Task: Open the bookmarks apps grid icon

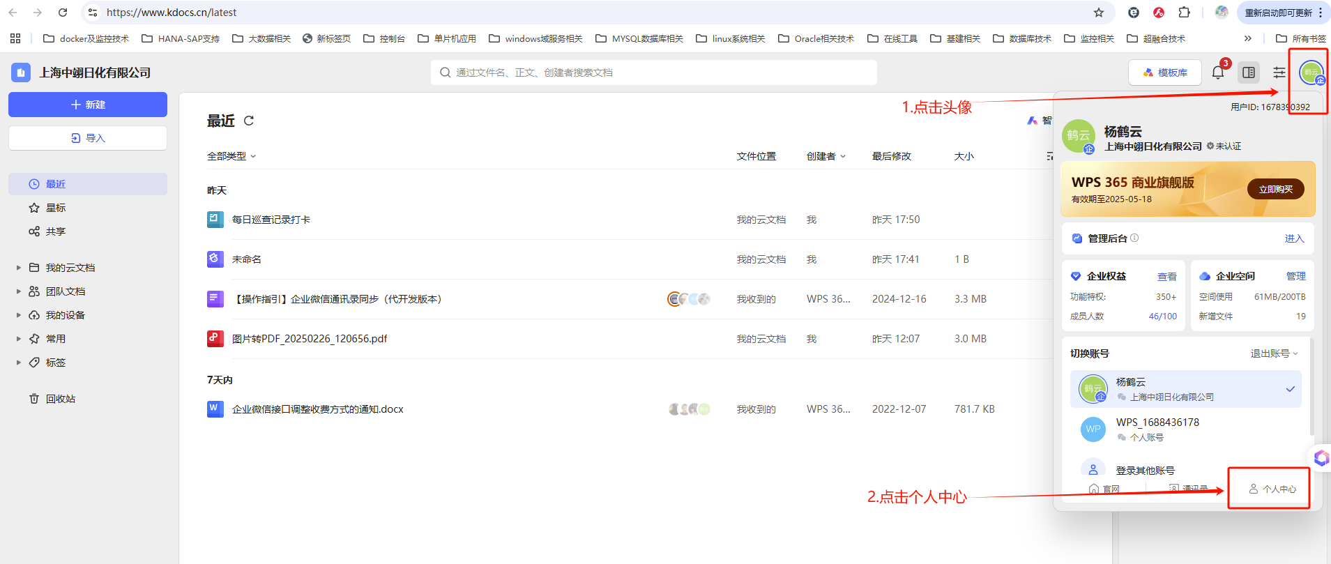Action: (15, 38)
